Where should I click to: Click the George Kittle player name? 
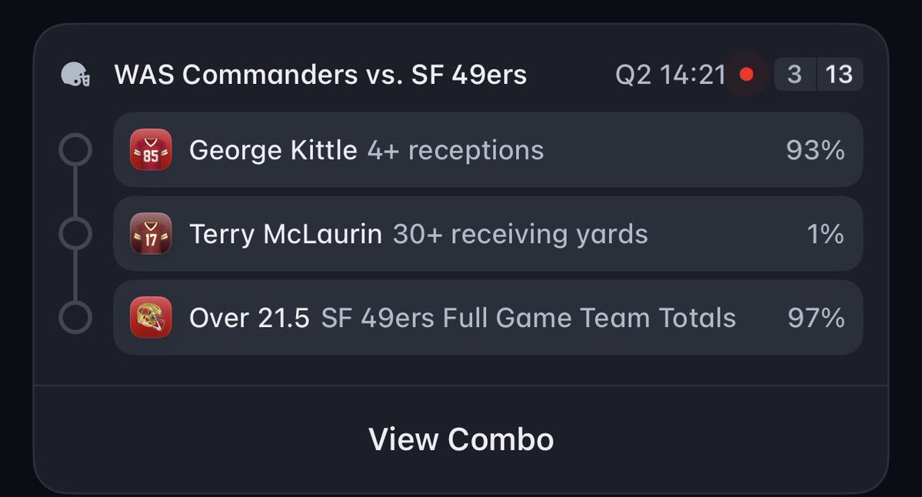click(274, 150)
